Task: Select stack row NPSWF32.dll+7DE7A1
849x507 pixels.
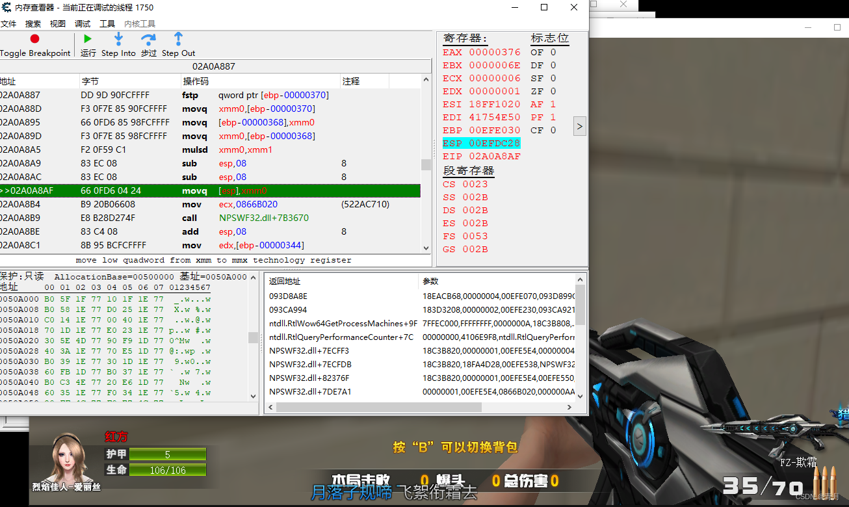Action: 421,391
